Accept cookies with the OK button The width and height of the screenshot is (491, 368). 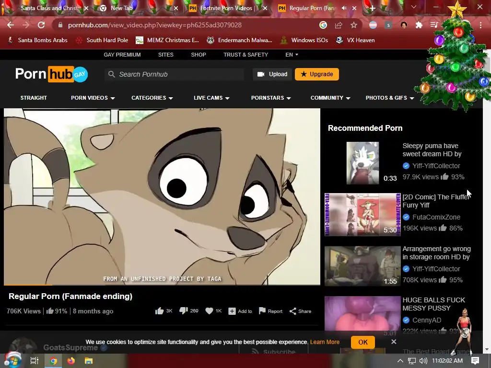[363, 342]
